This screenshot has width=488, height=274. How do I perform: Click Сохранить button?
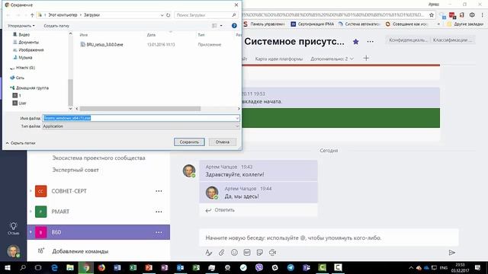pos(189,142)
